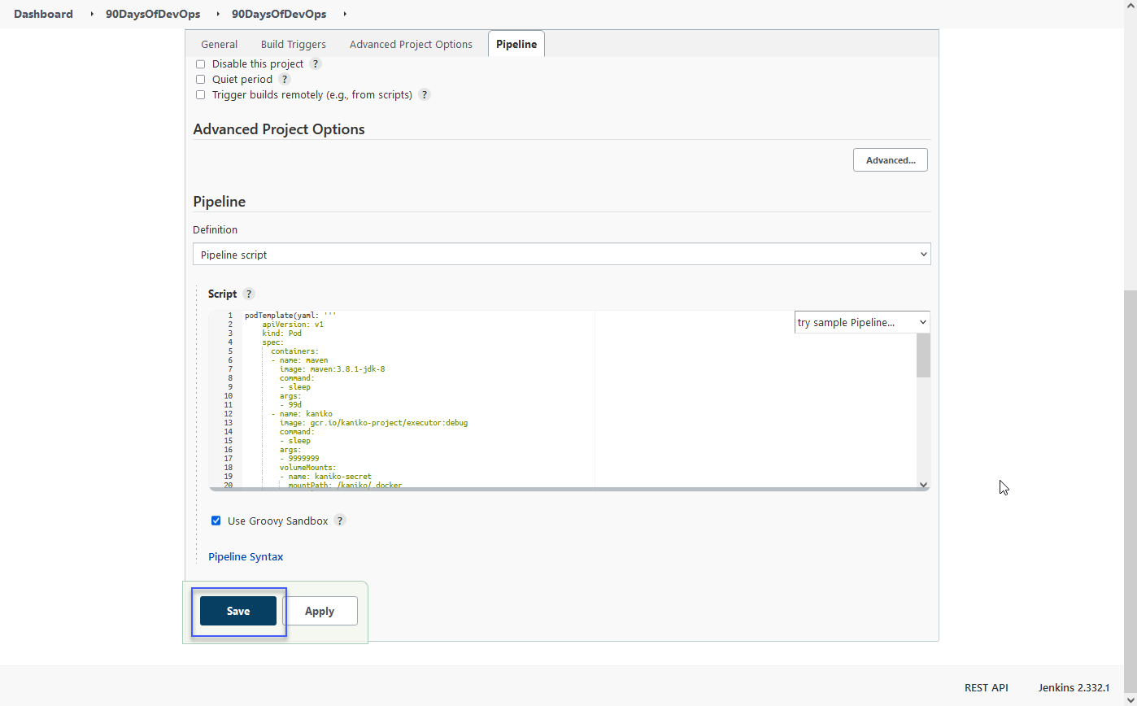
Task: Save the pipeline configuration
Action: [x=238, y=612]
